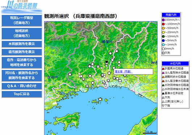Open 現況レーダ雨量 (近畿地方) page
Viewport: 192px width, 135px height.
click(x=22, y=20)
